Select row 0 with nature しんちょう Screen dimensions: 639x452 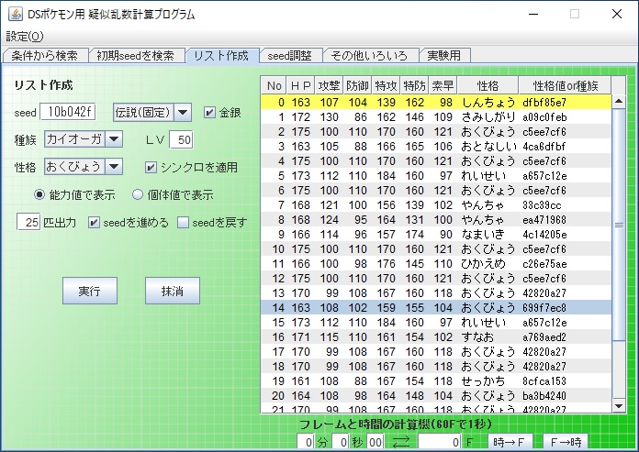436,103
